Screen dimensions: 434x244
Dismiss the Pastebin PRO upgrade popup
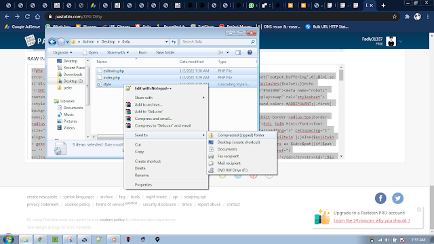point(419,209)
